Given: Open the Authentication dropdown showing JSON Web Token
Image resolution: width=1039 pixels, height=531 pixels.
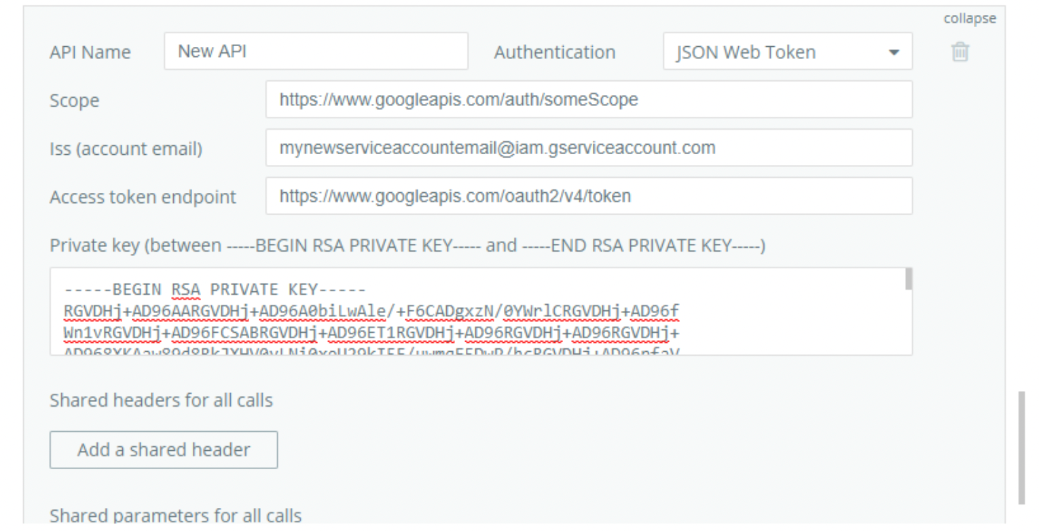Looking at the screenshot, I should pyautogui.click(x=788, y=52).
